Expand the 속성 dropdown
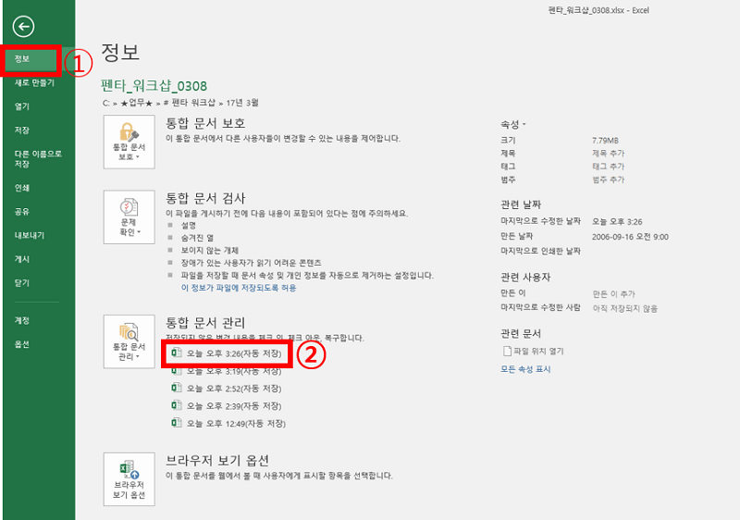 [513, 125]
